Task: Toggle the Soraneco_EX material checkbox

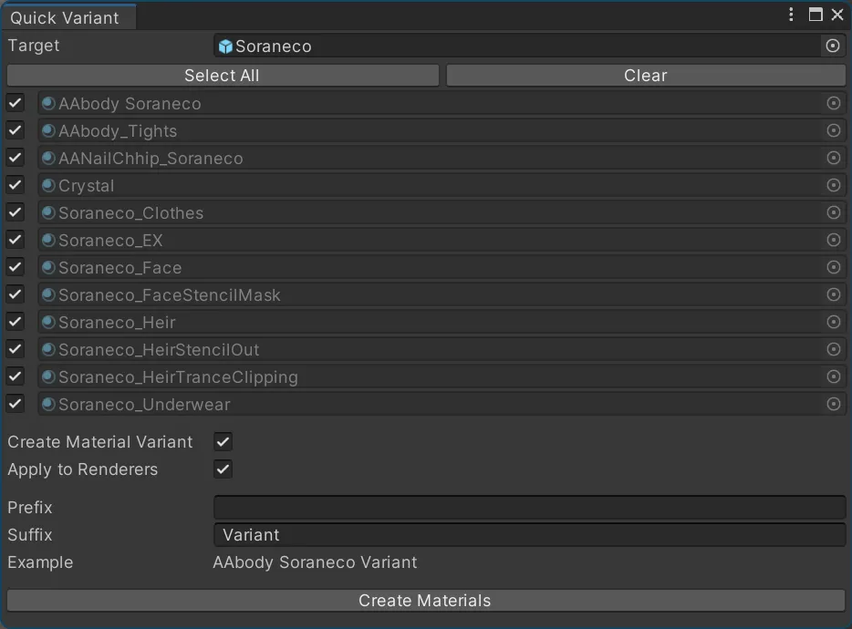Action: pyautogui.click(x=16, y=240)
